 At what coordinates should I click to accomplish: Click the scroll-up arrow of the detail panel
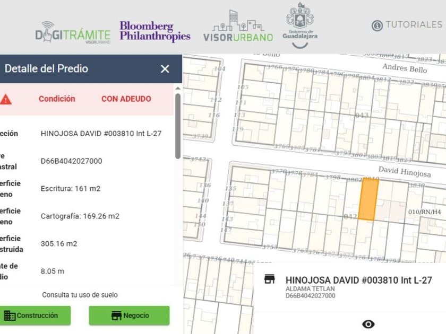tap(178, 89)
